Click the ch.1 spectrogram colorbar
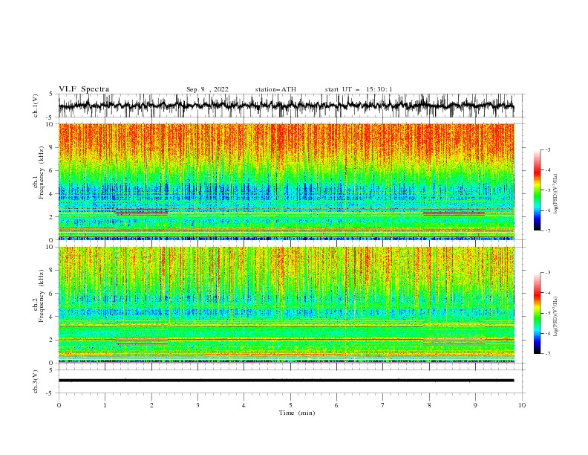 (537, 190)
